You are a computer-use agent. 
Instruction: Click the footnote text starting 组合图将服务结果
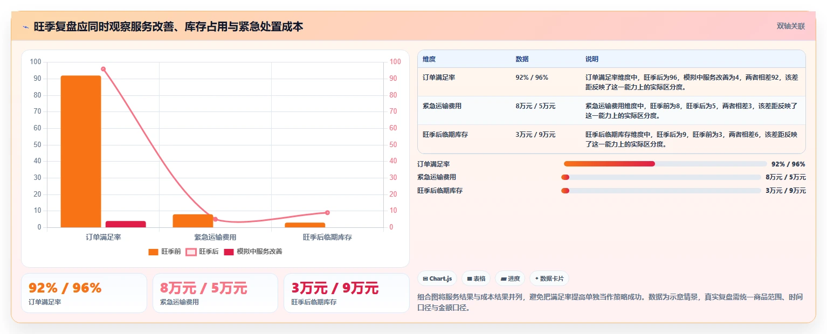coord(610,302)
